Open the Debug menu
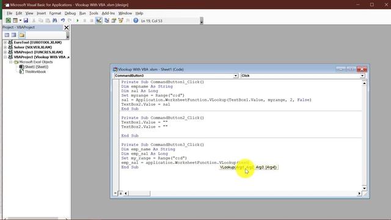This screenshot has width=391, height=220. [70, 13]
